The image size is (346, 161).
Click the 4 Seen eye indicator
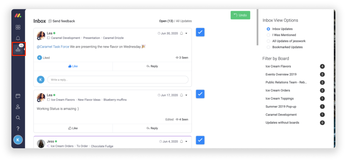[182, 120]
